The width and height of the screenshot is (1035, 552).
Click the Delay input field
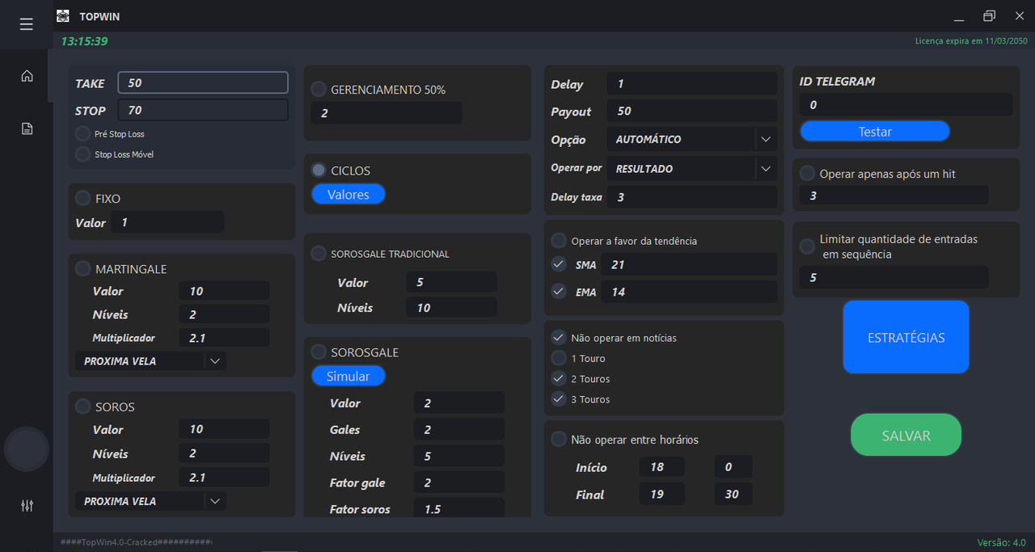(692, 83)
